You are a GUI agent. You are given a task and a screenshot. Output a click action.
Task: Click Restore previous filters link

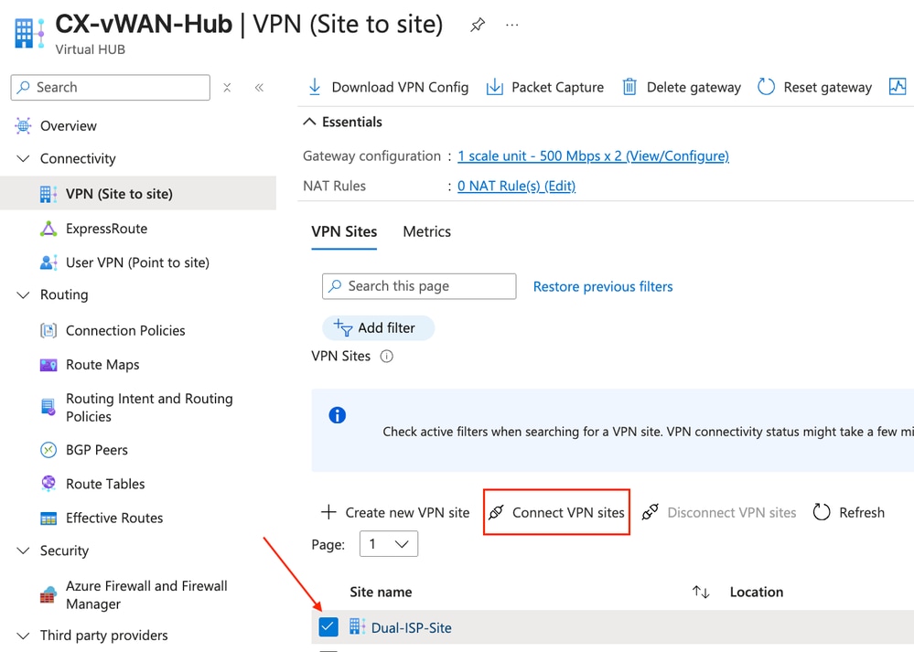click(x=603, y=286)
